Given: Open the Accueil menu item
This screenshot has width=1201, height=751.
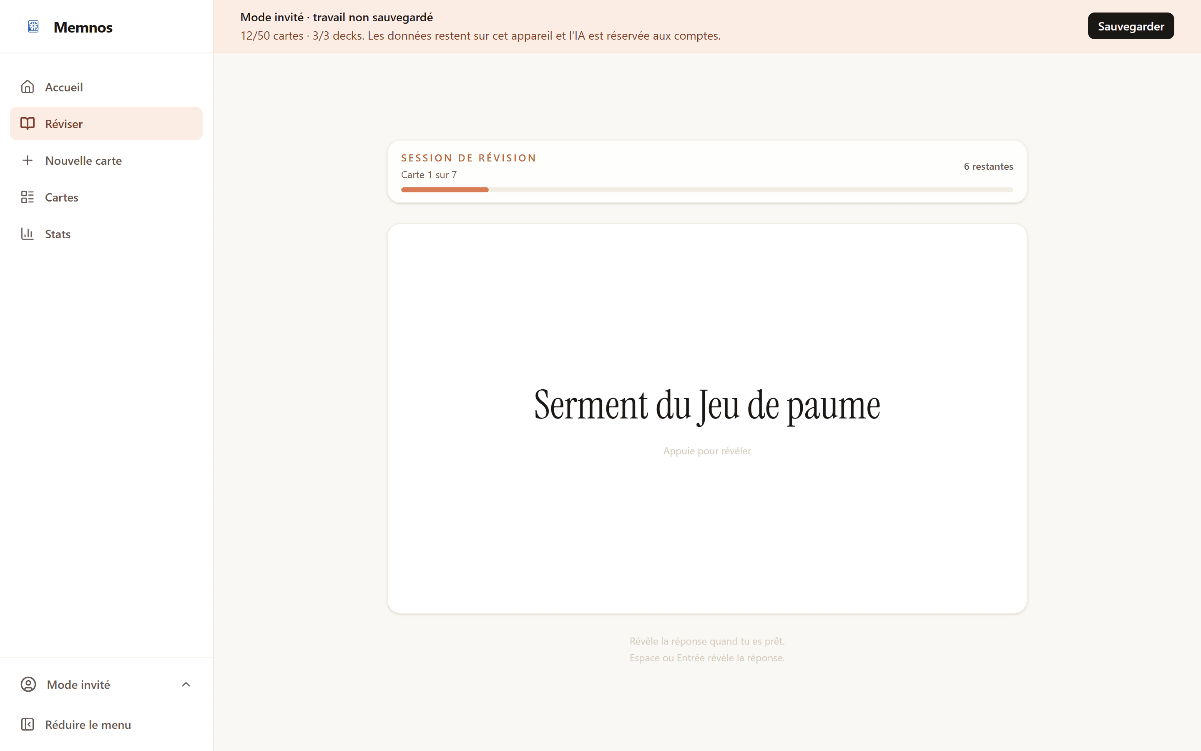Looking at the screenshot, I should 106,87.
